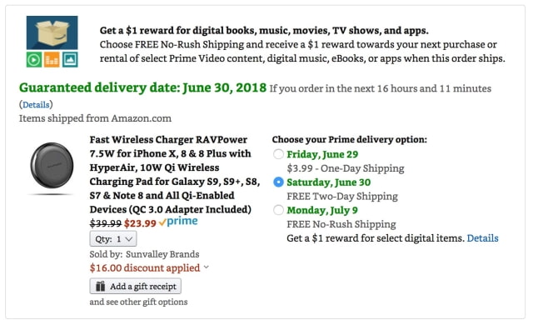Click the gift box icon on receipt button
The height and width of the screenshot is (325, 533).
[x=100, y=286]
